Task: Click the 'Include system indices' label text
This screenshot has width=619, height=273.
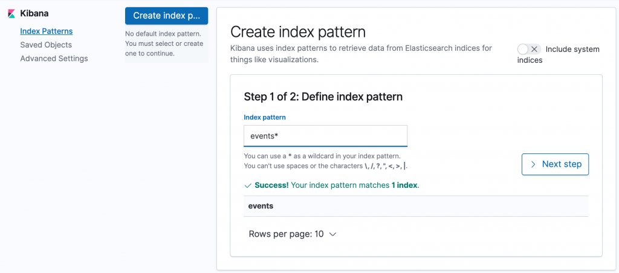Action: point(572,50)
